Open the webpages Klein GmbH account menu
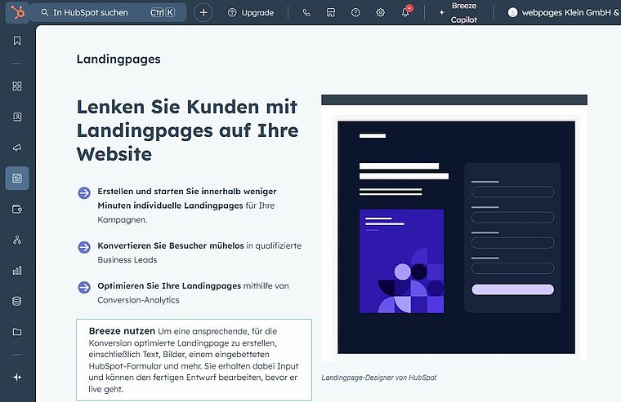Image resolution: width=621 pixels, height=402 pixels. coord(564,13)
